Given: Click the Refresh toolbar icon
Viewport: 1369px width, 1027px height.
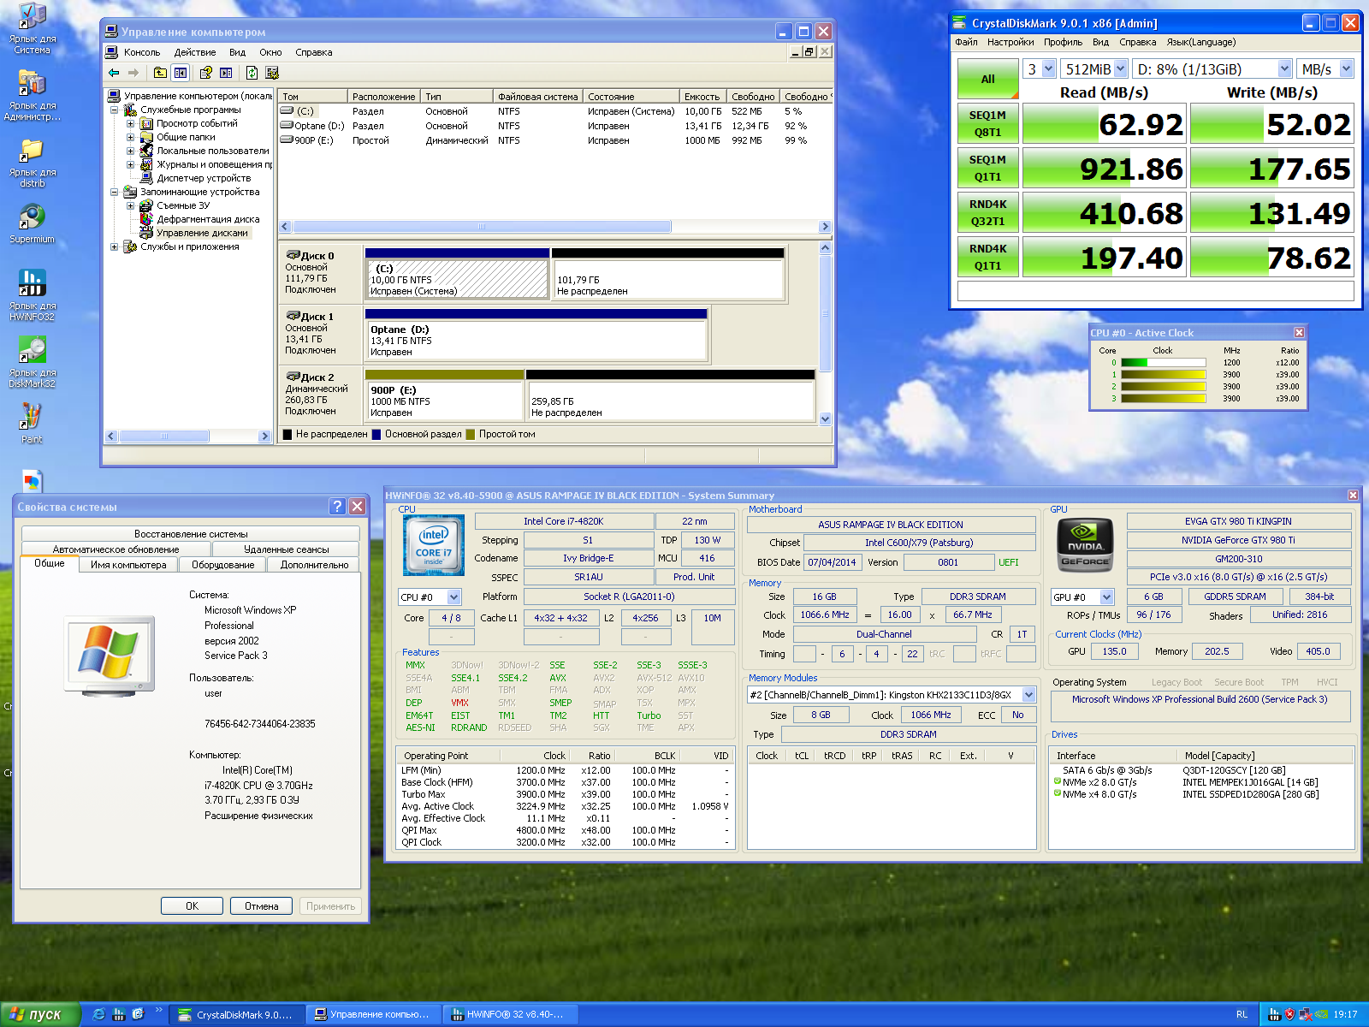Looking at the screenshot, I should (x=252, y=73).
